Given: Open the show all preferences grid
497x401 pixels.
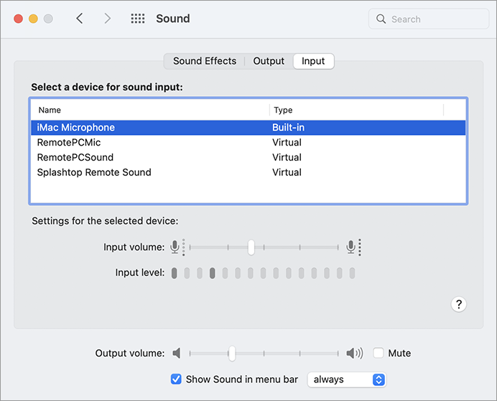Looking at the screenshot, I should click(138, 19).
